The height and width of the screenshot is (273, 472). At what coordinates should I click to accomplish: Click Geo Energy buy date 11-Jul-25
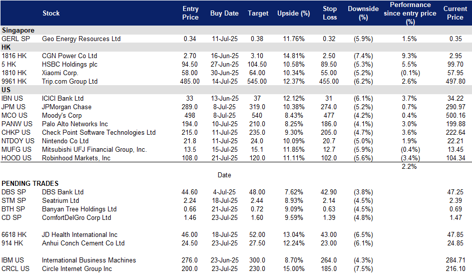click(225, 39)
